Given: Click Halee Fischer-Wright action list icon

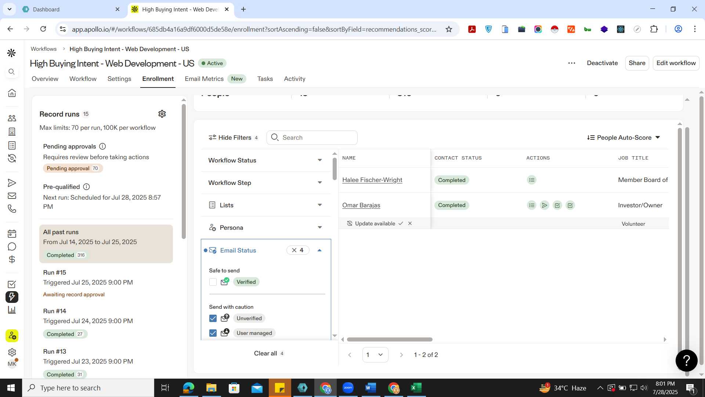Looking at the screenshot, I should click(x=532, y=180).
